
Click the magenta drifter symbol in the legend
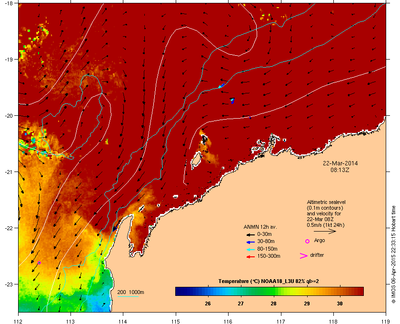pos(304,256)
